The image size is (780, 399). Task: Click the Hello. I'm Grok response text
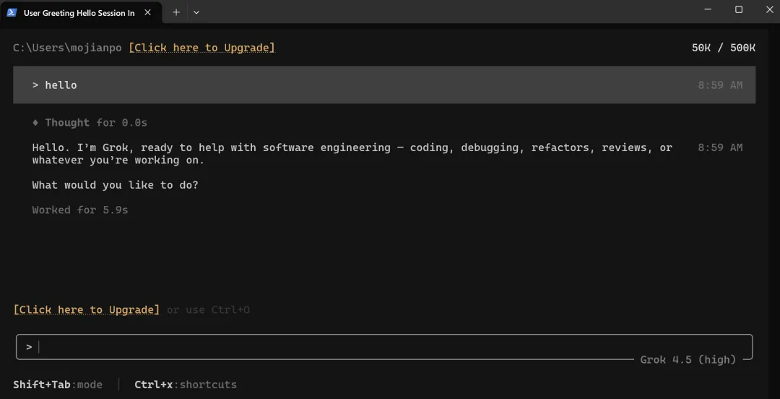pyautogui.click(x=352, y=154)
